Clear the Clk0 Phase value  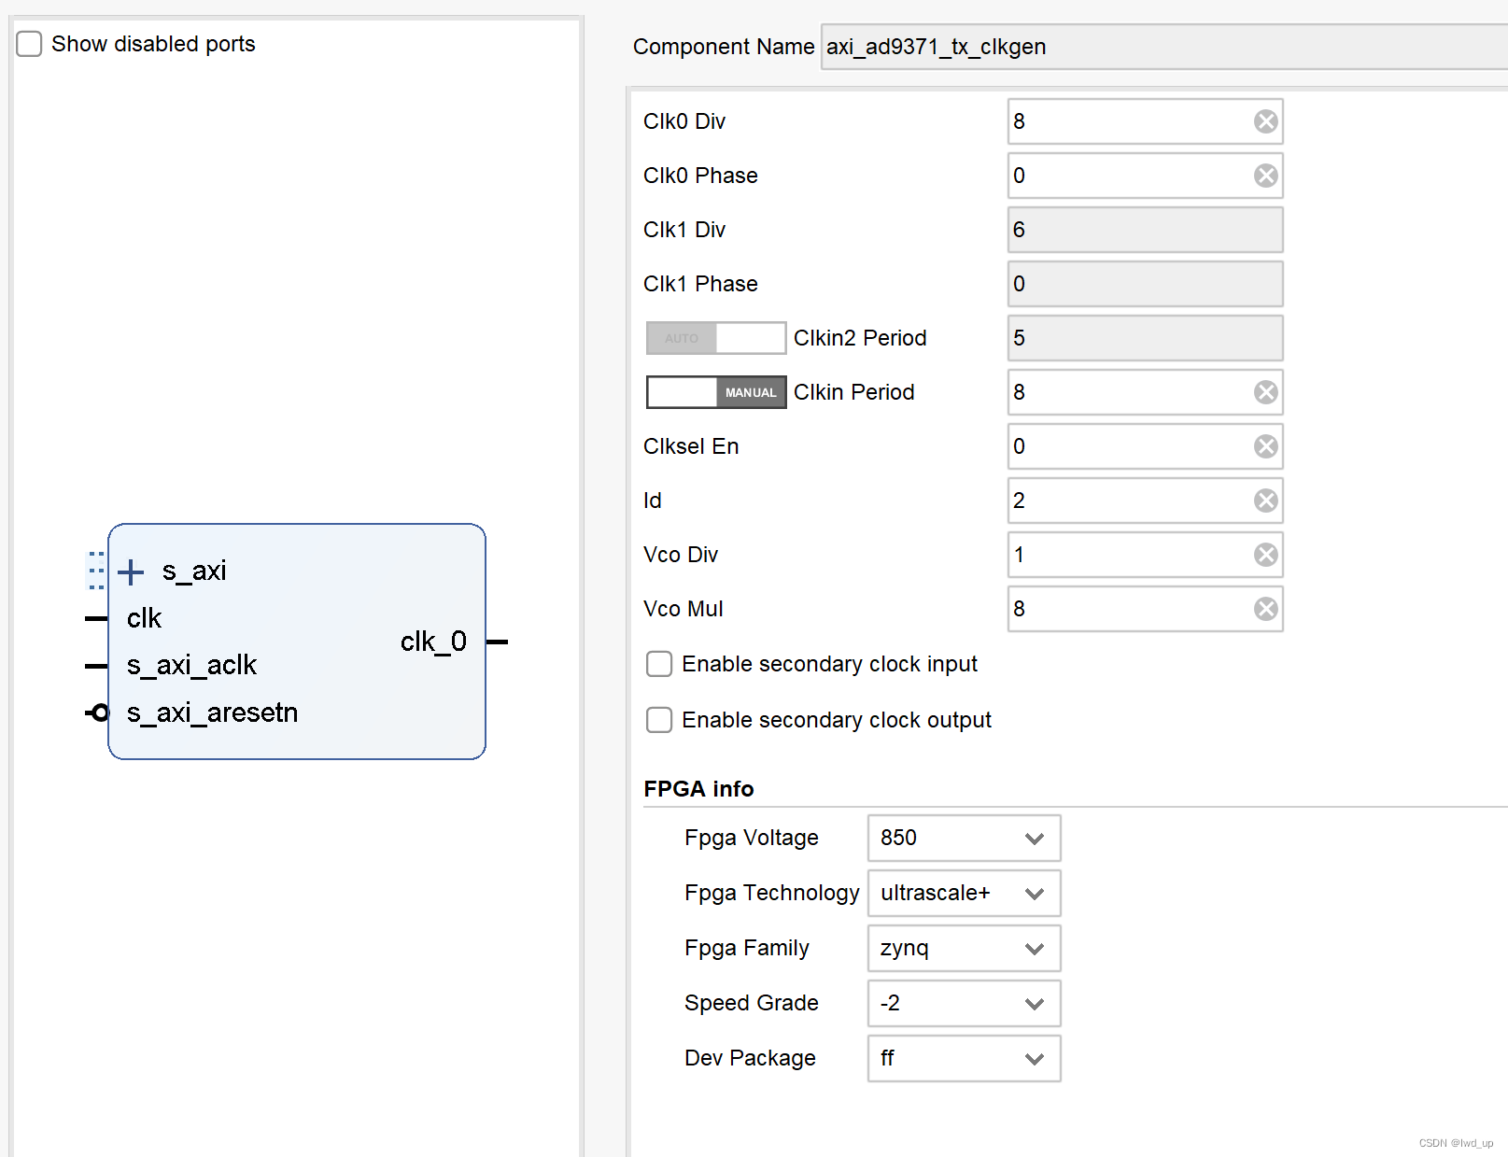coord(1265,176)
